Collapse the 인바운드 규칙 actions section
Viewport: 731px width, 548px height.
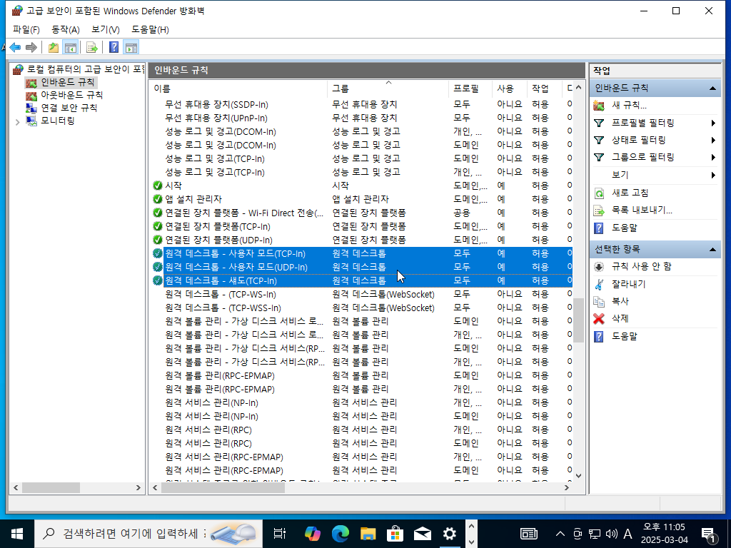(x=712, y=88)
